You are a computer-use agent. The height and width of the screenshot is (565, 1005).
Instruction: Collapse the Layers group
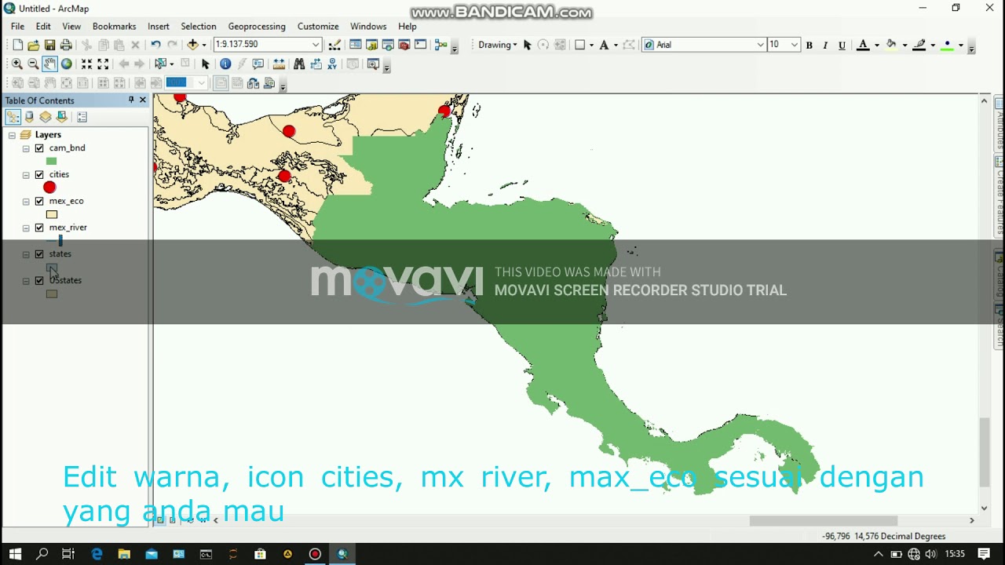coord(12,135)
